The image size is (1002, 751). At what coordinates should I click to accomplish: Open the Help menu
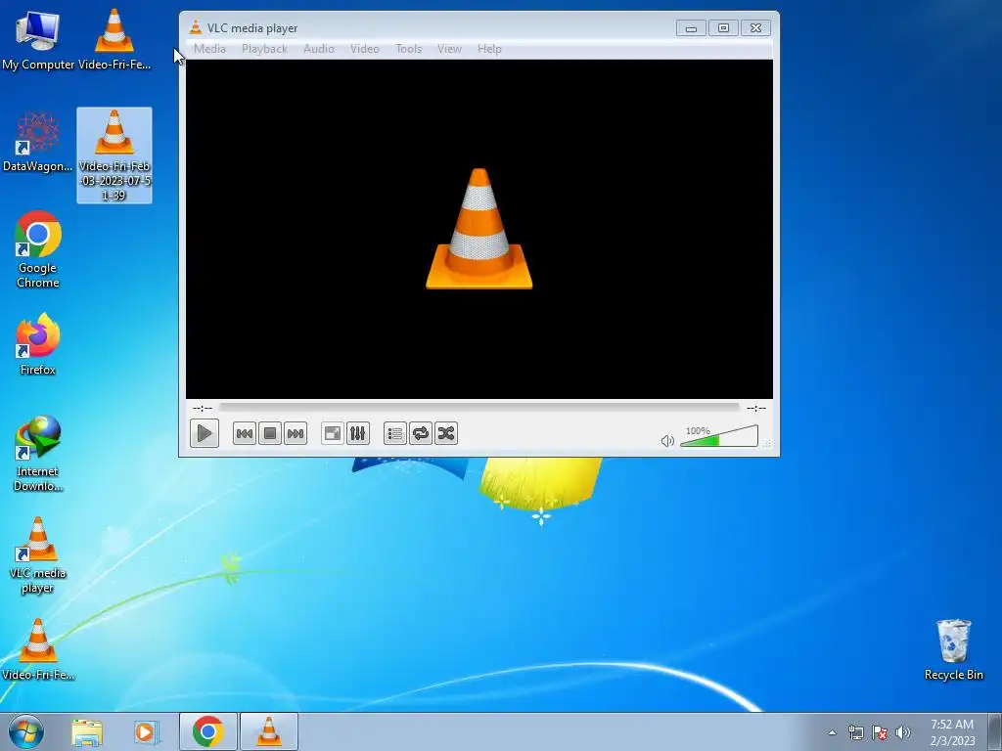489,49
